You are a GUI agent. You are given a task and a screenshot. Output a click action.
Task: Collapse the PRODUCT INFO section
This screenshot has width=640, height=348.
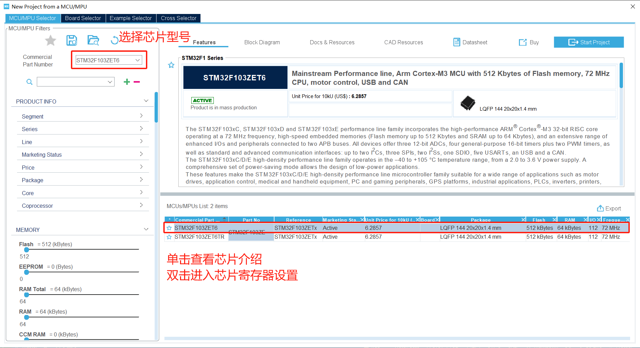coord(146,101)
